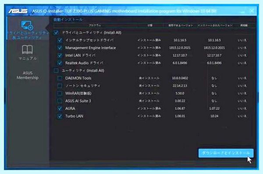Screen dimensions: 263x174
Task: Click the 自動インストール section heading
Action: click(68, 20)
